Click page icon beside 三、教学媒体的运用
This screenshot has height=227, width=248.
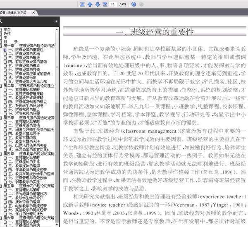(5, 166)
